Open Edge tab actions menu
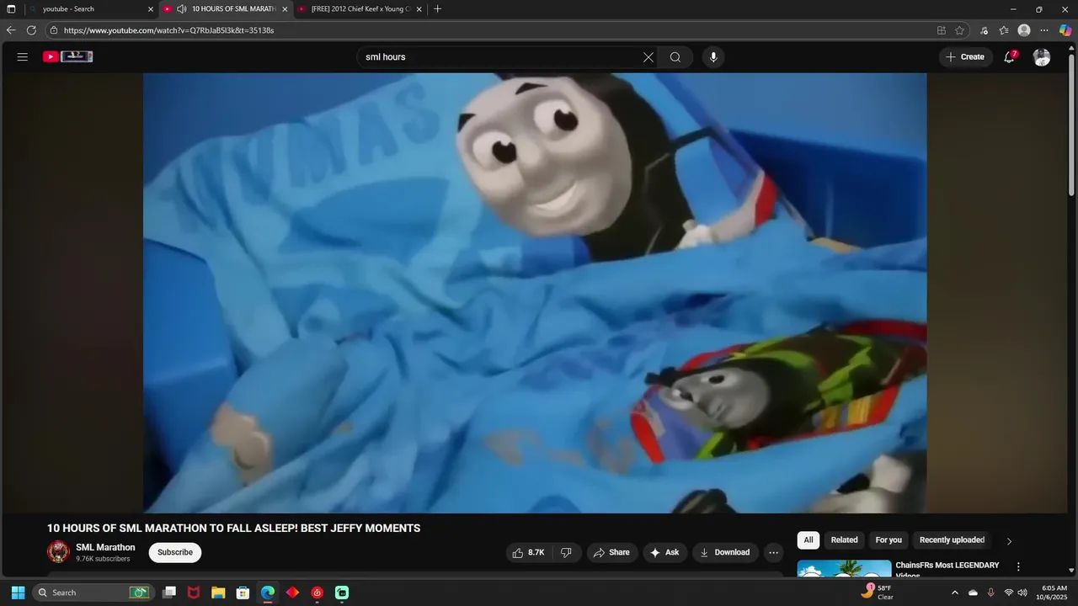 tap(11, 9)
